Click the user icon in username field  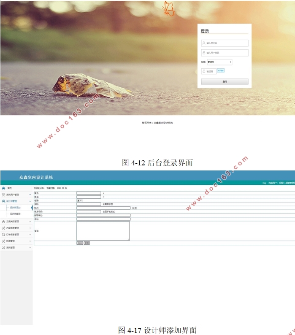(204, 43)
